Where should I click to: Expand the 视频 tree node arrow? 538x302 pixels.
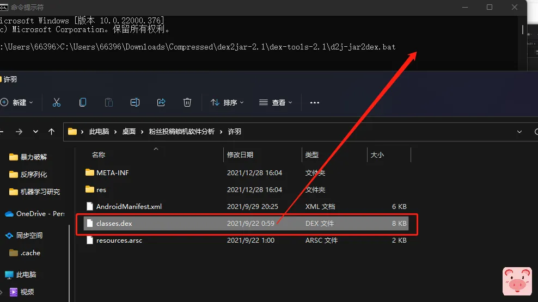point(2,292)
